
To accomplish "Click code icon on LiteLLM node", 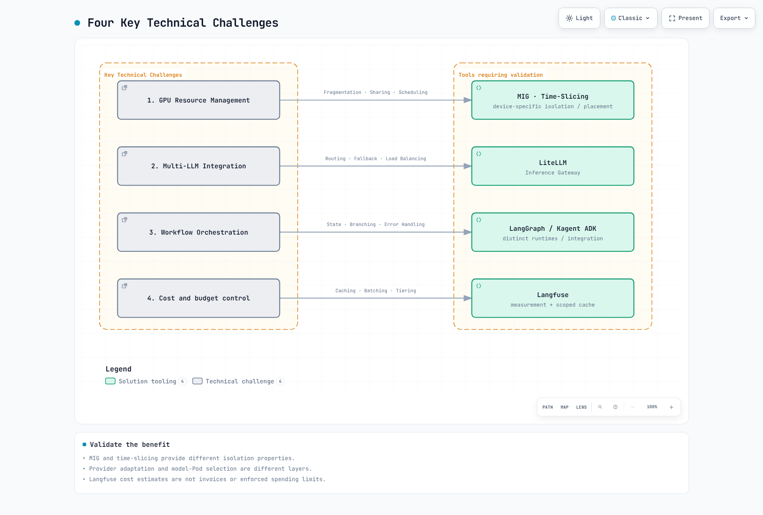I will coord(479,154).
